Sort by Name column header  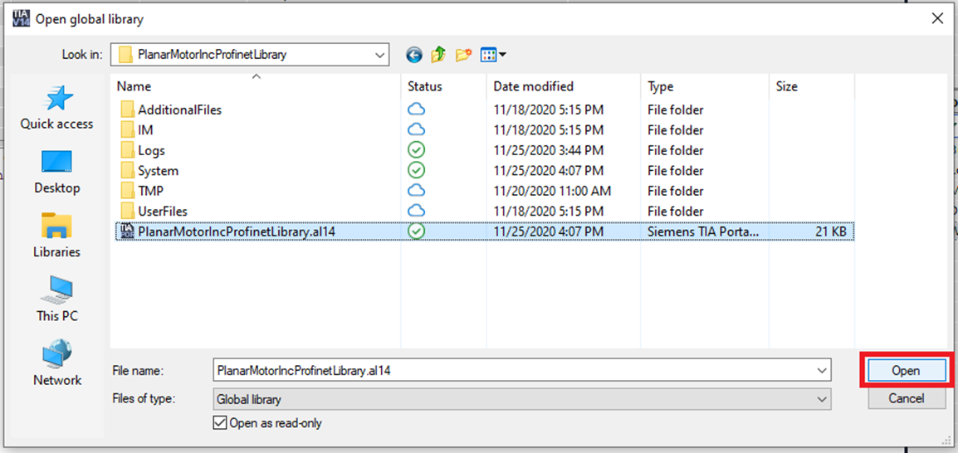coord(134,86)
